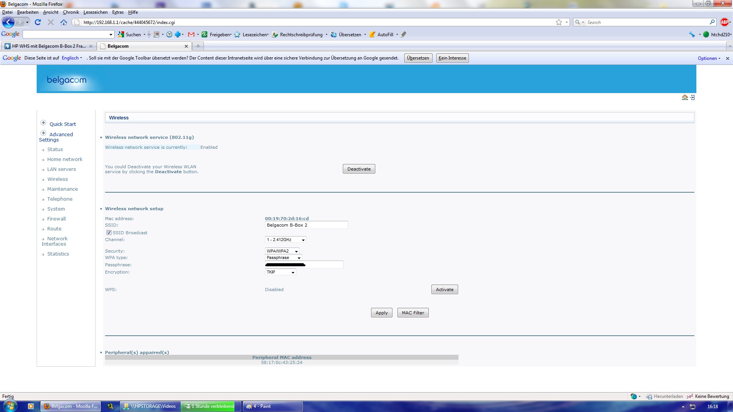Screen dimensions: 733x412
Task: Open Lesezeichen bookmarks in Google Toolbar
Action: (x=251, y=34)
